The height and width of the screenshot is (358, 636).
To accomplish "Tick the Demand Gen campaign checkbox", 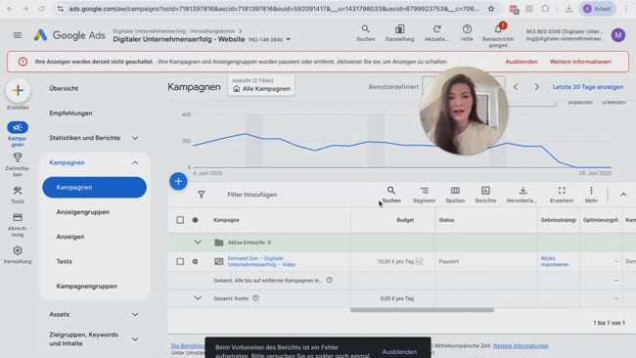I will 180,261.
